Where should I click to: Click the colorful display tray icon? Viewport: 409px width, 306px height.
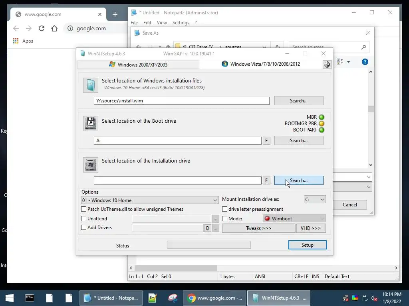(355, 298)
